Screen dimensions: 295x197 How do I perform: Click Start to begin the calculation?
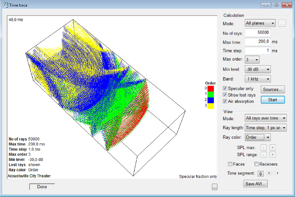point(273,100)
